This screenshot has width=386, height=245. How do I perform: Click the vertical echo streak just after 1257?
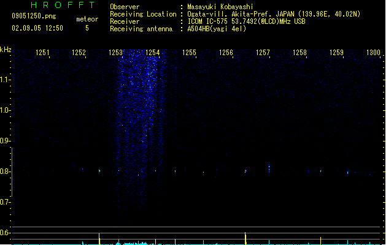tap(269, 168)
